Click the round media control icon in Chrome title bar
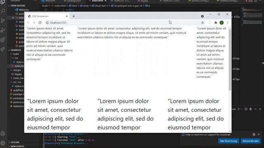264x148 pixels. pos(203,16)
